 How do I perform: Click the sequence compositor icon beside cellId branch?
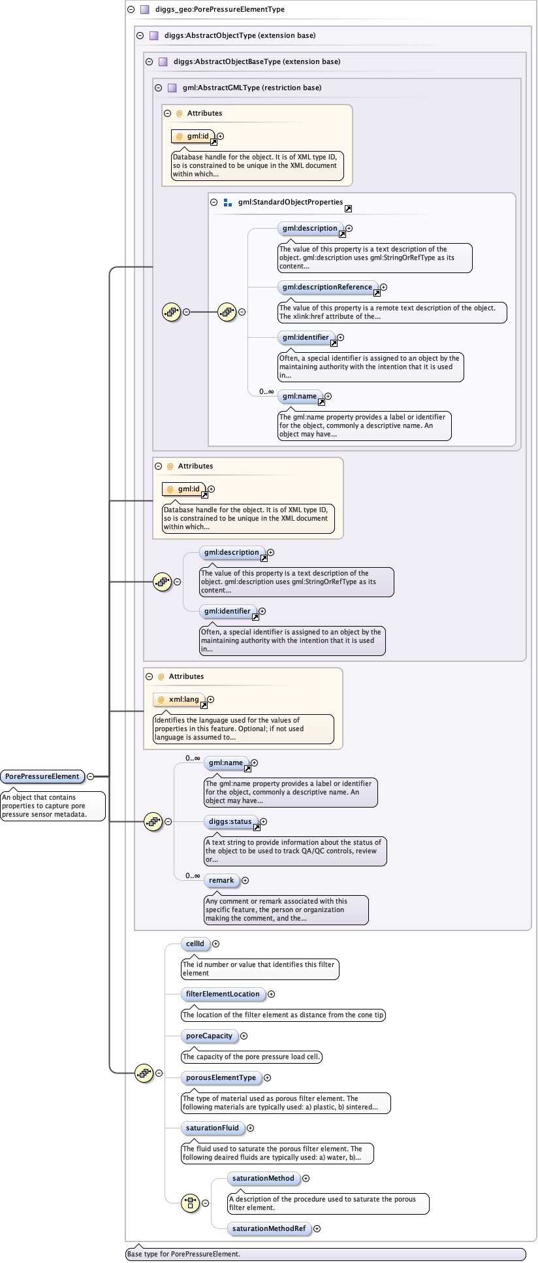(x=144, y=1072)
